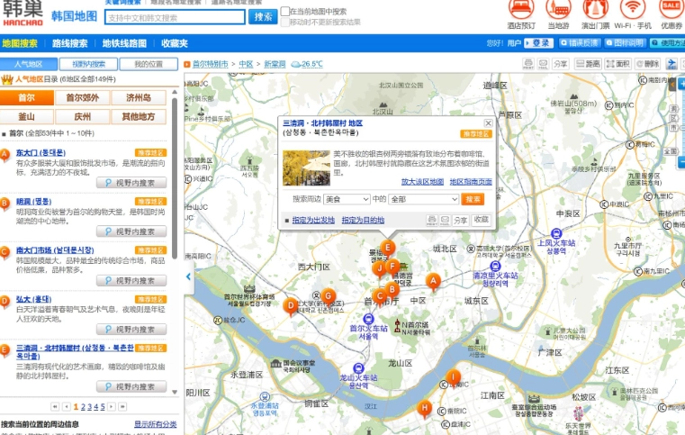Open the Wi-Fi · 手机 icon

point(633,15)
